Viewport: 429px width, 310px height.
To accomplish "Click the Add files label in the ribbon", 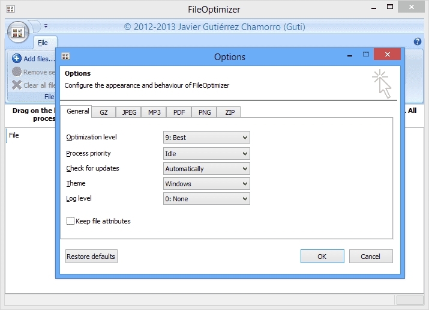I will coord(39,59).
